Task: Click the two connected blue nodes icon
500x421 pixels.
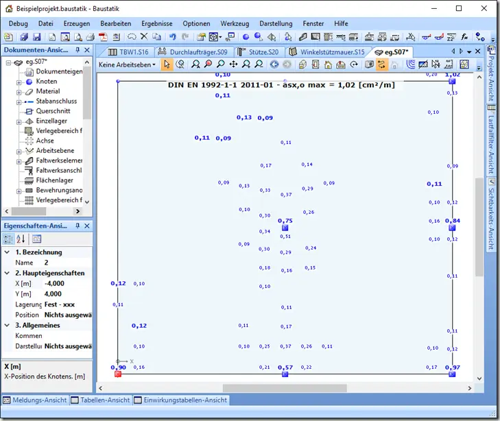Action: click(480, 37)
